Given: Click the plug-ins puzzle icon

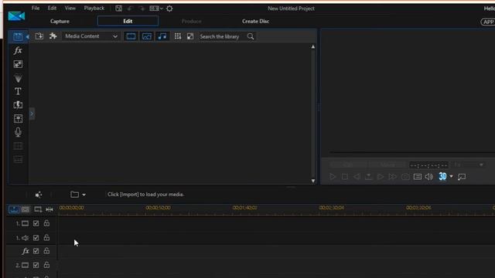Looking at the screenshot, I should point(53,36).
